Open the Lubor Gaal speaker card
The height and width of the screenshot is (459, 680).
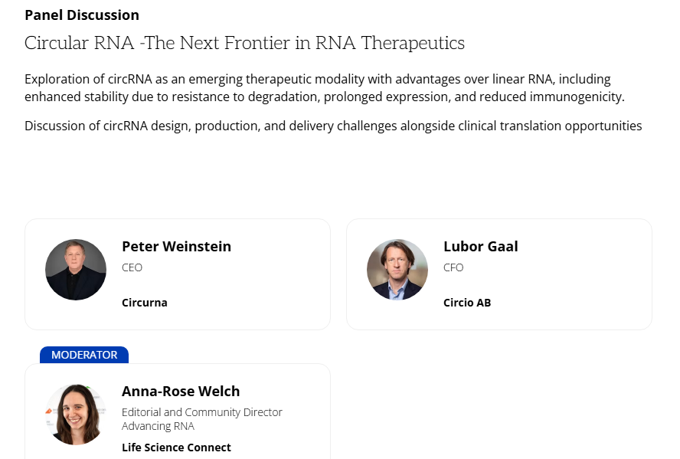pyautogui.click(x=499, y=274)
